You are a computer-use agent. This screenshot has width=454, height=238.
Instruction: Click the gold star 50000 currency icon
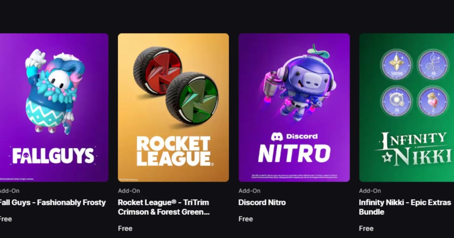tap(396, 65)
